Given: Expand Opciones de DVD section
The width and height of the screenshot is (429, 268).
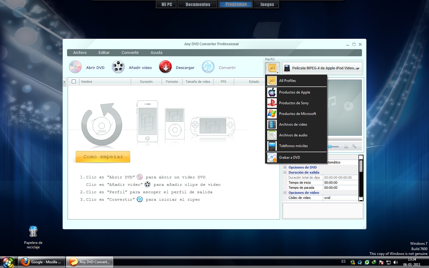Looking at the screenshot, I should point(285,167).
